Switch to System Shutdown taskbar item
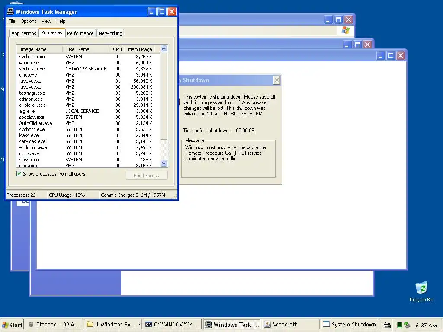 point(350,325)
